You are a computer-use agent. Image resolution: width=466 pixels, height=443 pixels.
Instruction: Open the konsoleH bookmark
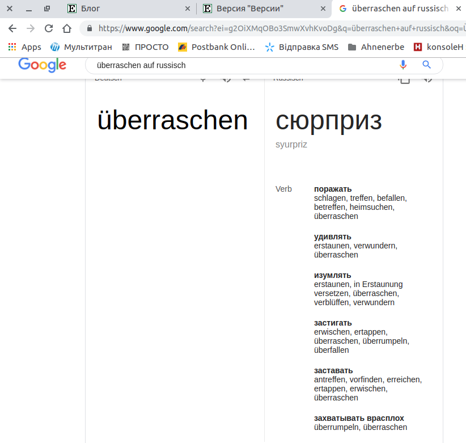coord(435,47)
